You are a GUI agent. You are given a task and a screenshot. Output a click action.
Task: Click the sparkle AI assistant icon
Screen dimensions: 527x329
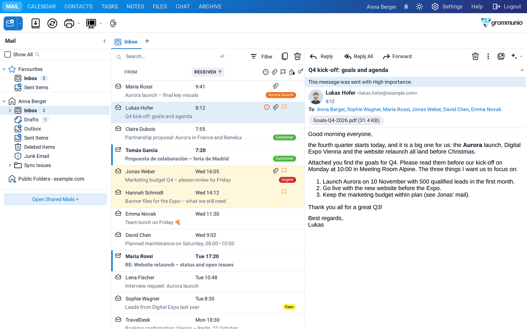(x=514, y=56)
